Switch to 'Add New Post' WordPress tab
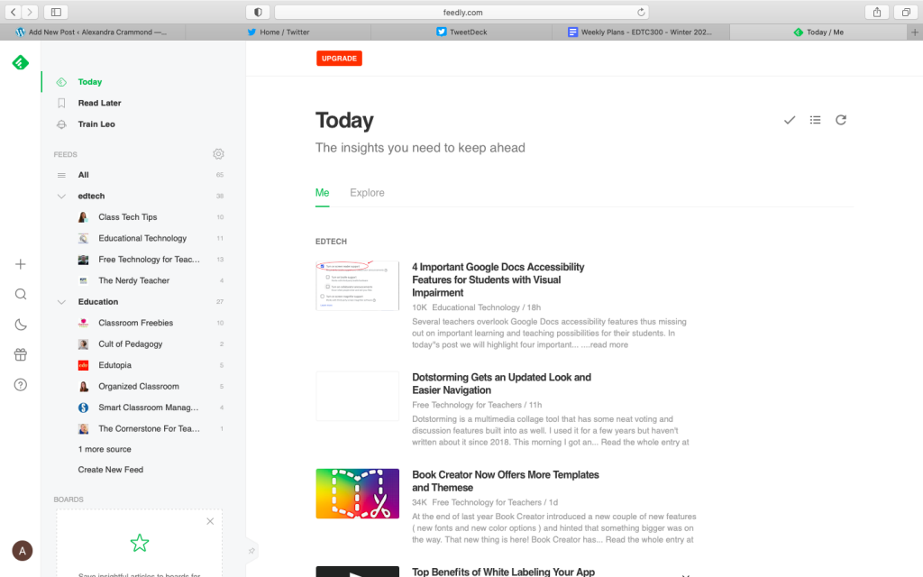 click(x=93, y=32)
